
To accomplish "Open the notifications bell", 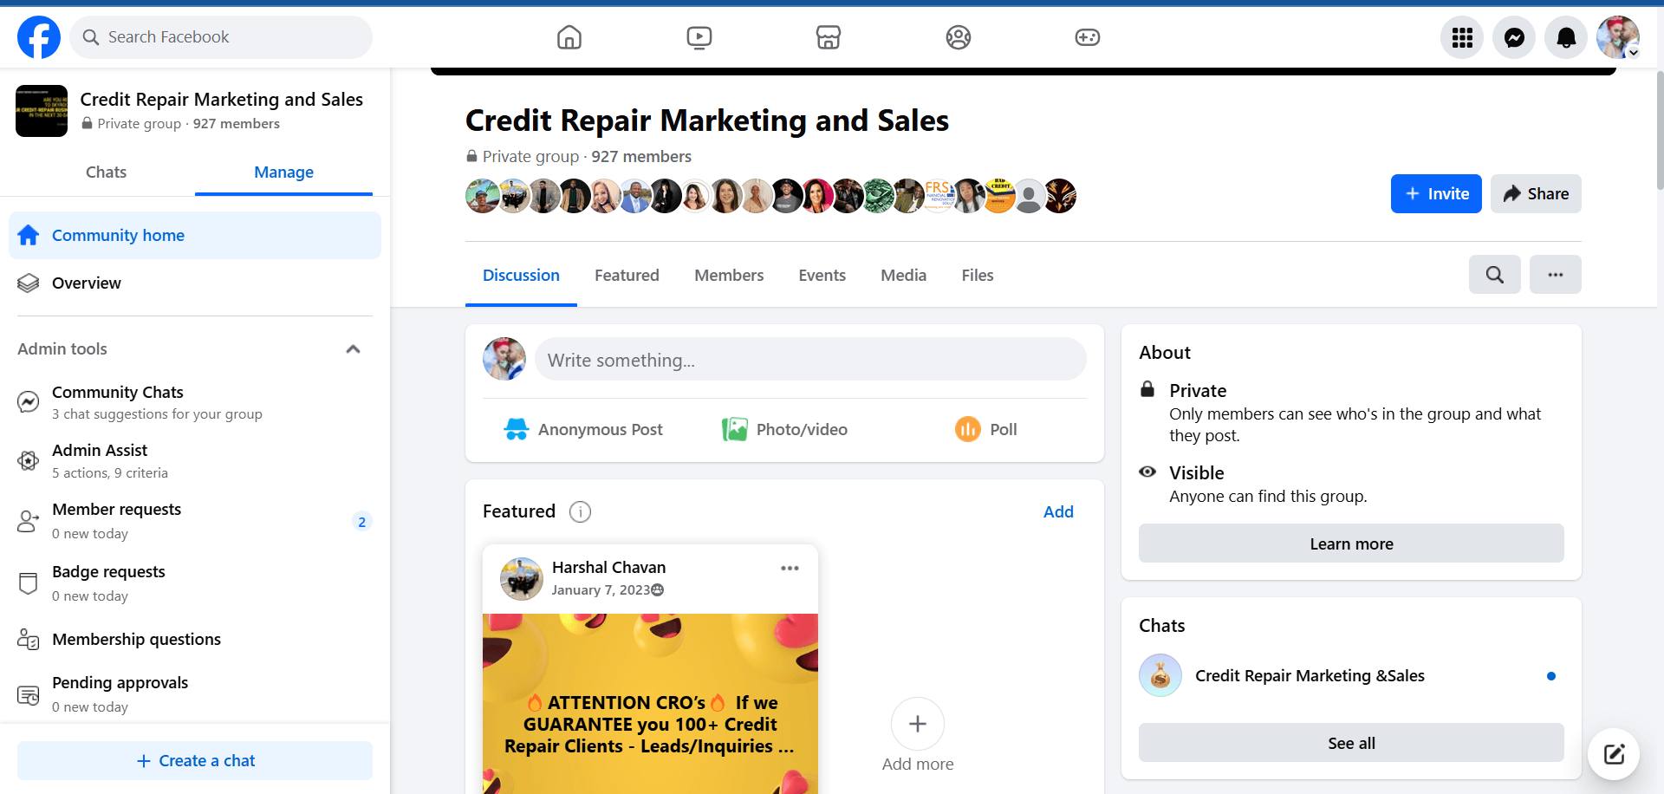I will pyautogui.click(x=1566, y=37).
